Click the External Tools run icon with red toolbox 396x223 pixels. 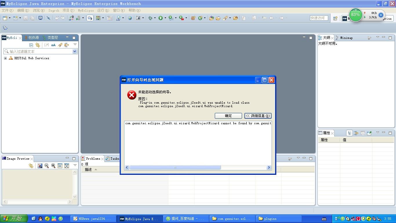point(181,18)
